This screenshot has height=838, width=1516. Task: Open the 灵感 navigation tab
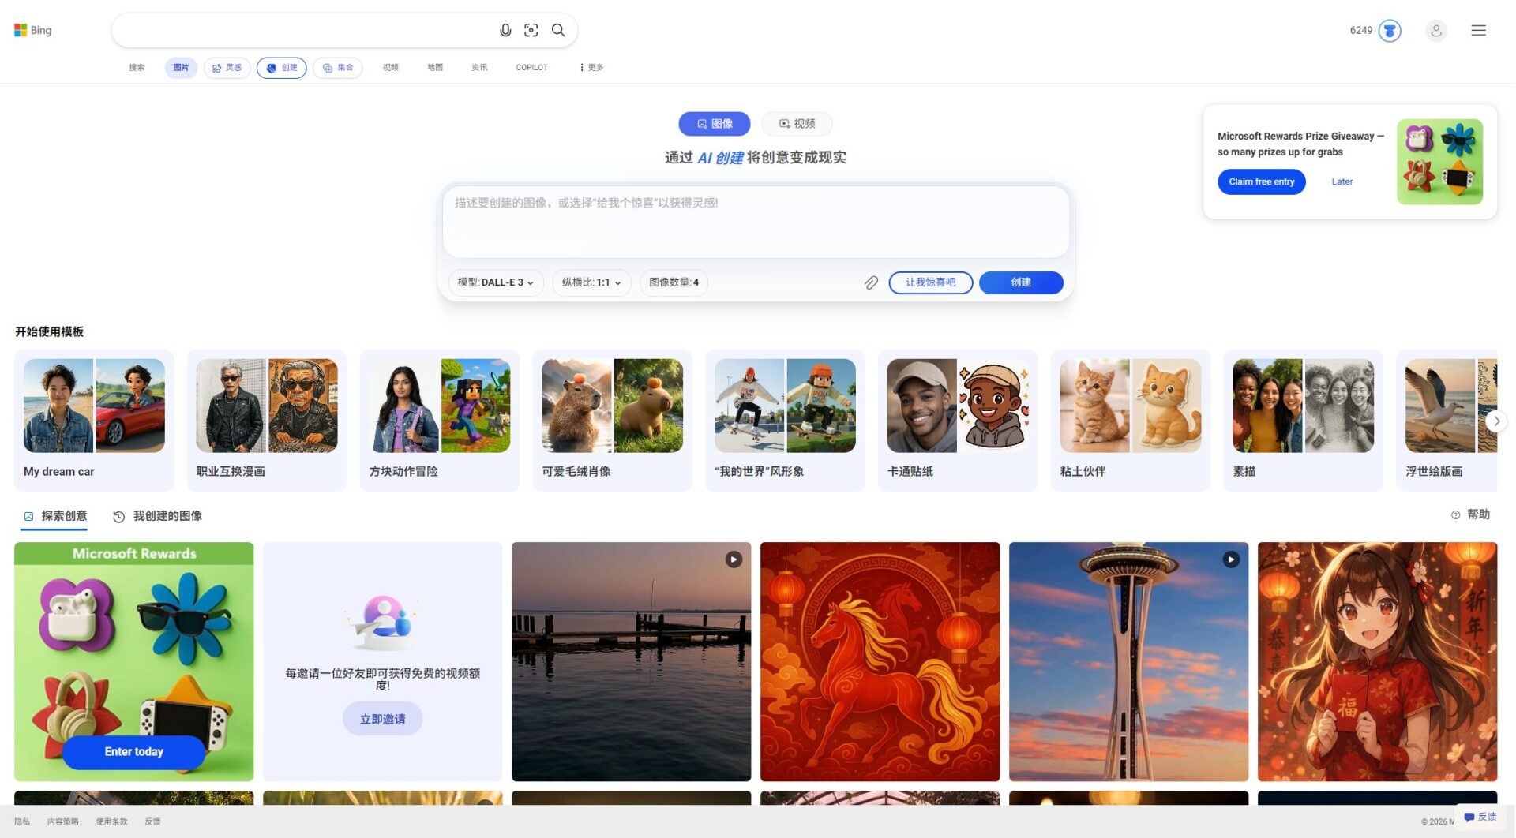click(227, 67)
